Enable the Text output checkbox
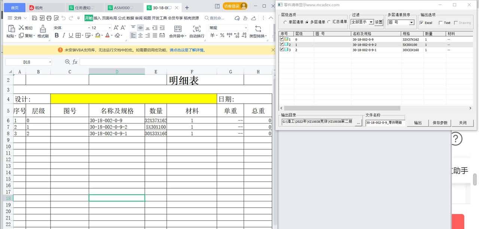The width and height of the screenshot is (479, 229). point(441,22)
